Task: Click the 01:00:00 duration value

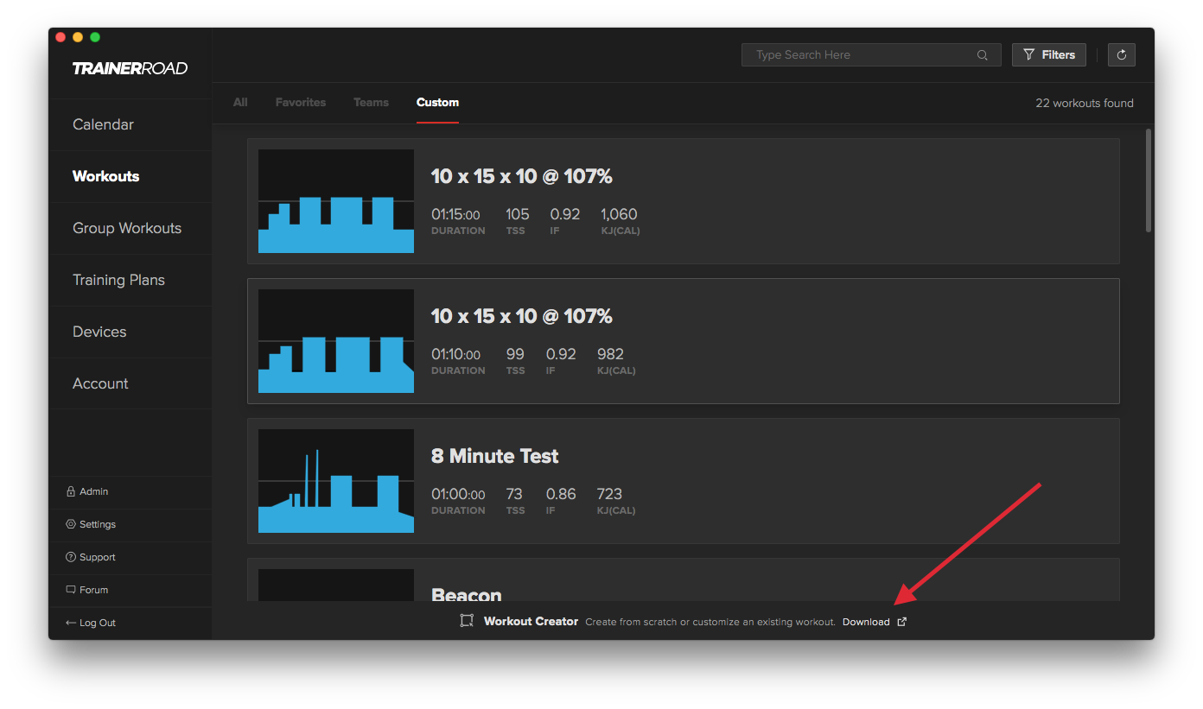Action: [x=458, y=494]
